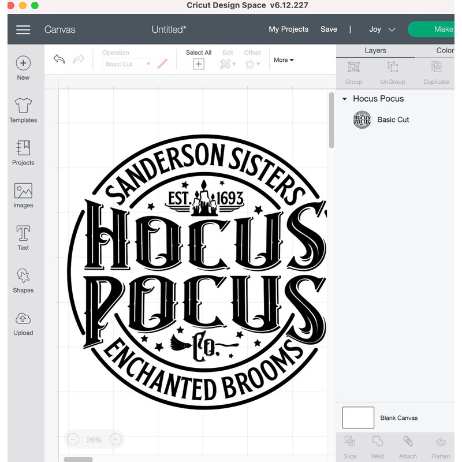Click the Undo arrow
This screenshot has width=462, height=462.
[59, 59]
